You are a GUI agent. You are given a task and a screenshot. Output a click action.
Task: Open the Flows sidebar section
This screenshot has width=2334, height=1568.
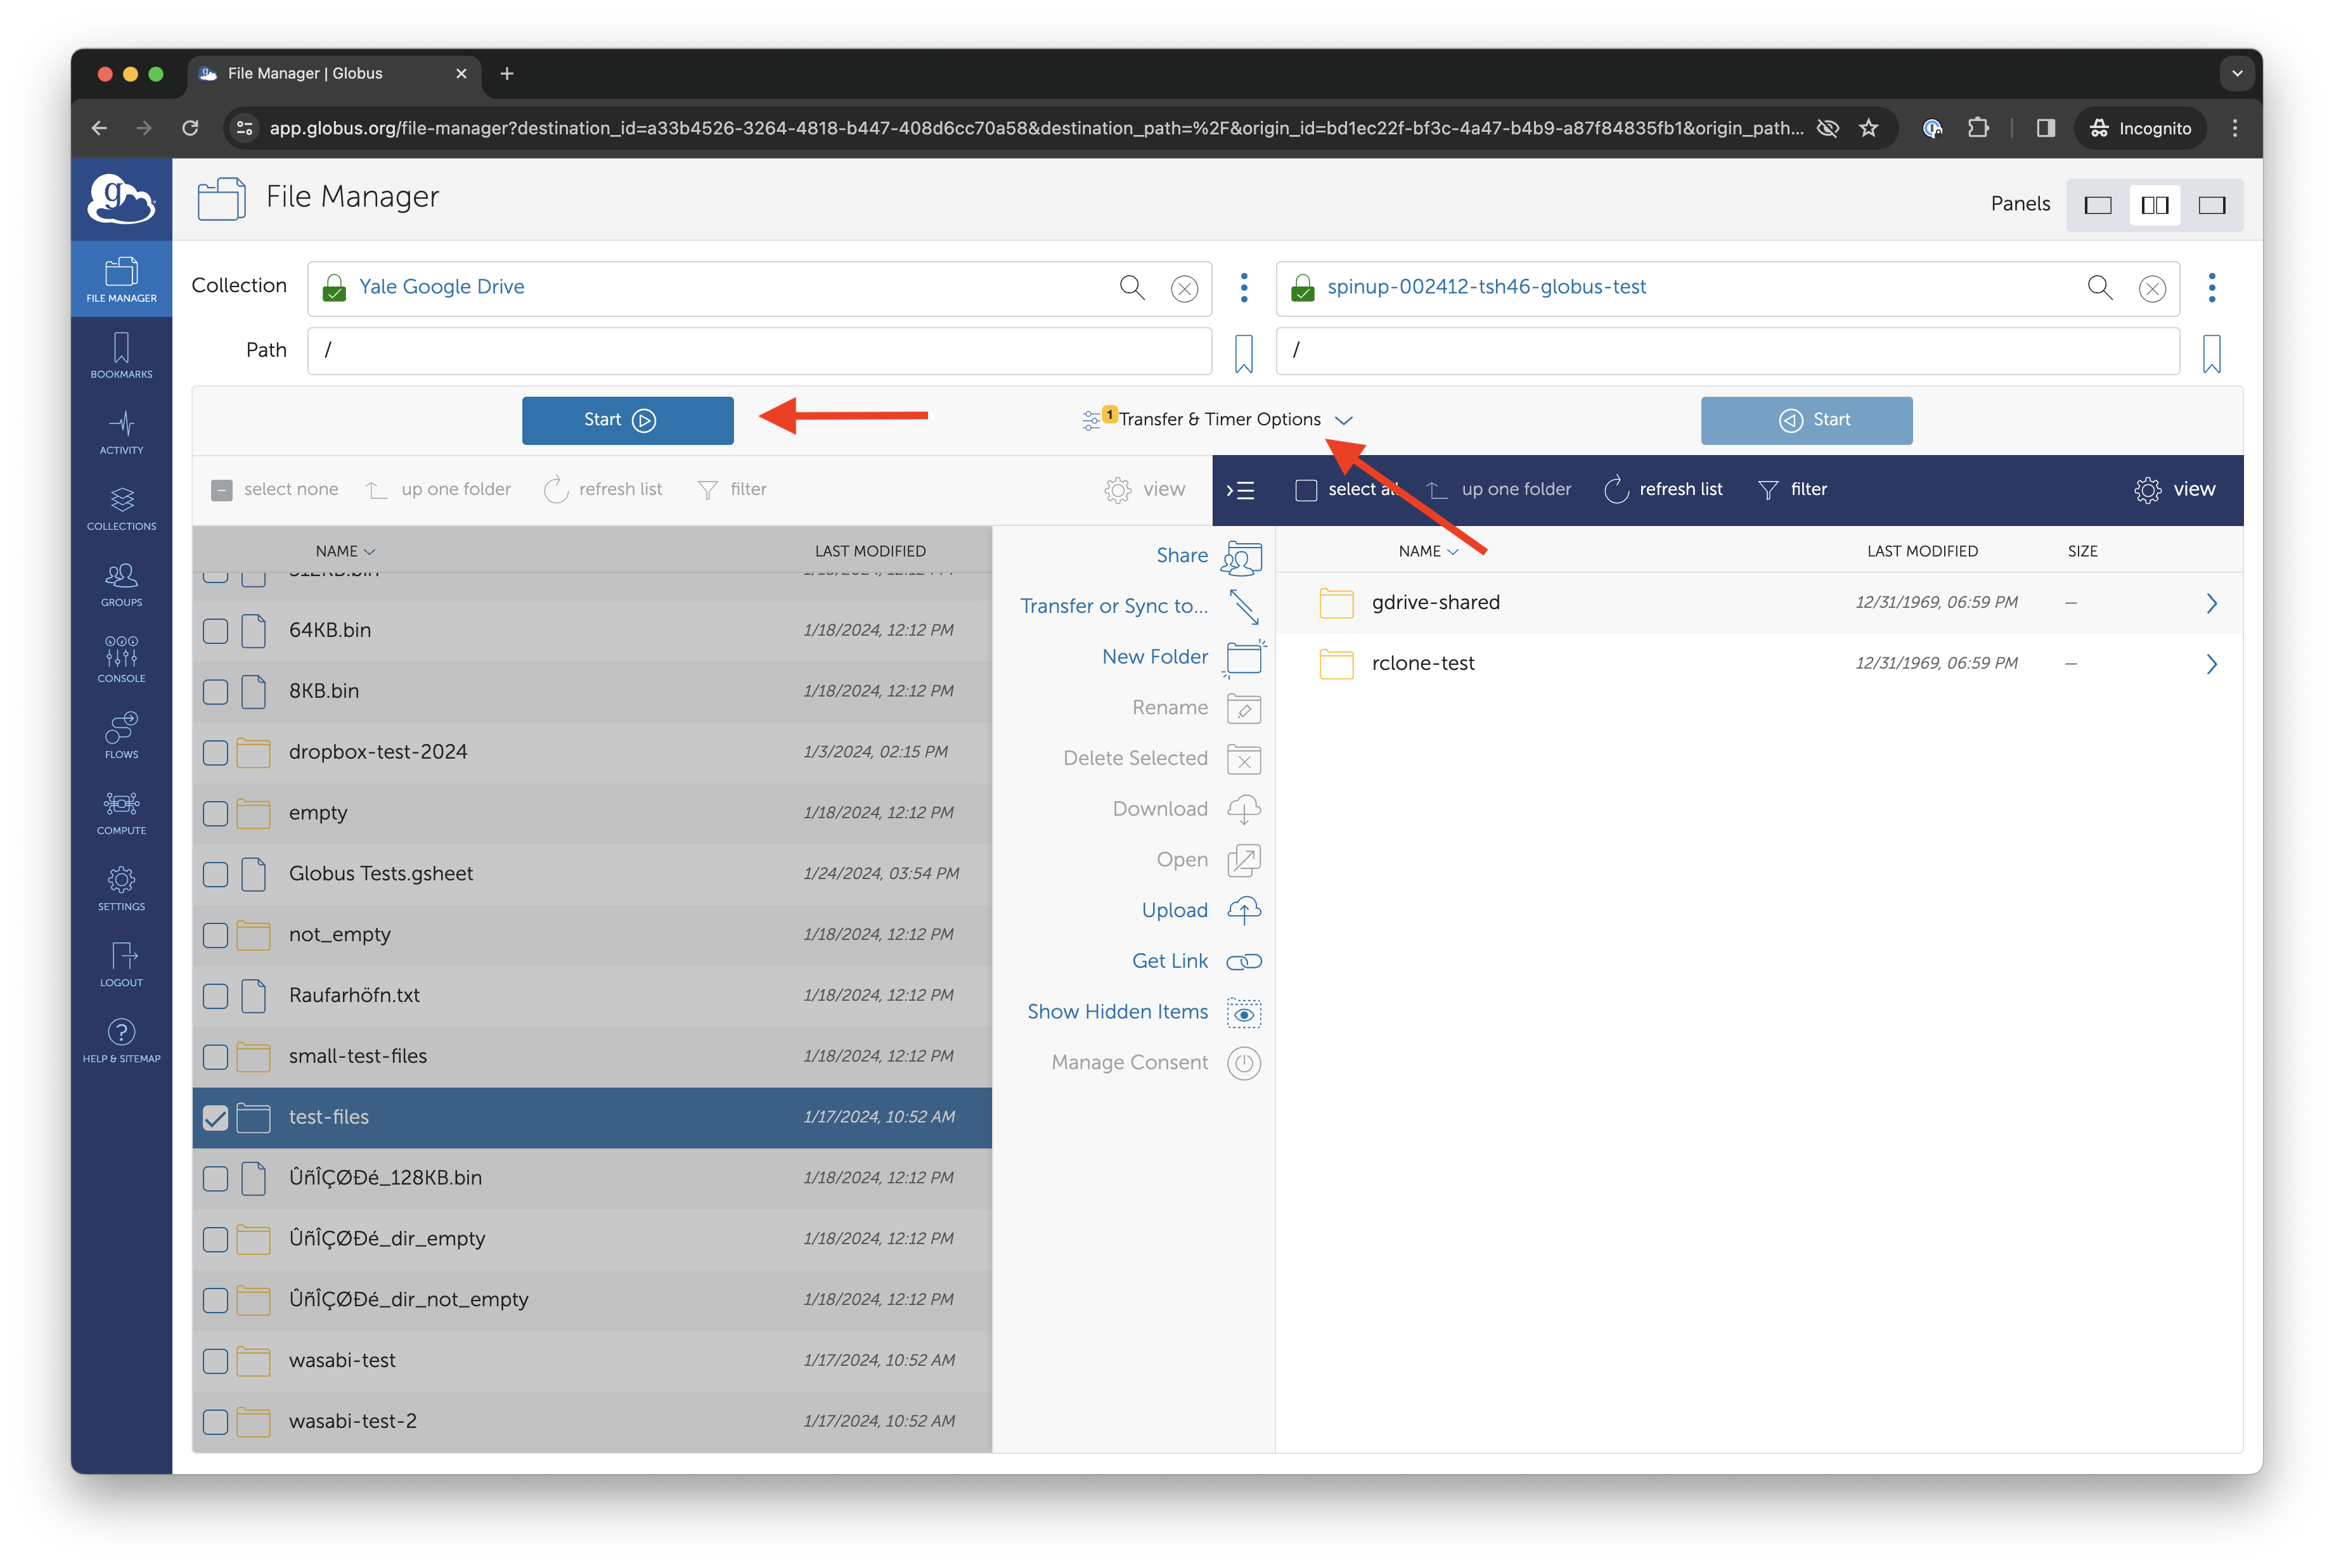(121, 736)
